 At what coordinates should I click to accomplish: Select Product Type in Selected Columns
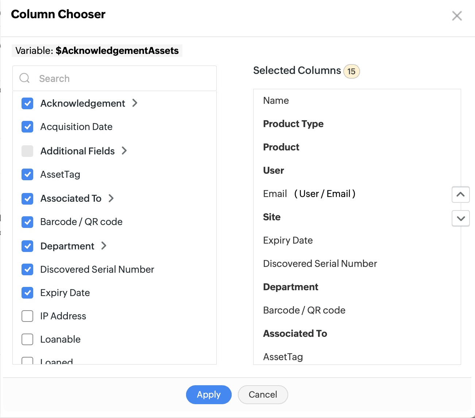[x=293, y=124]
